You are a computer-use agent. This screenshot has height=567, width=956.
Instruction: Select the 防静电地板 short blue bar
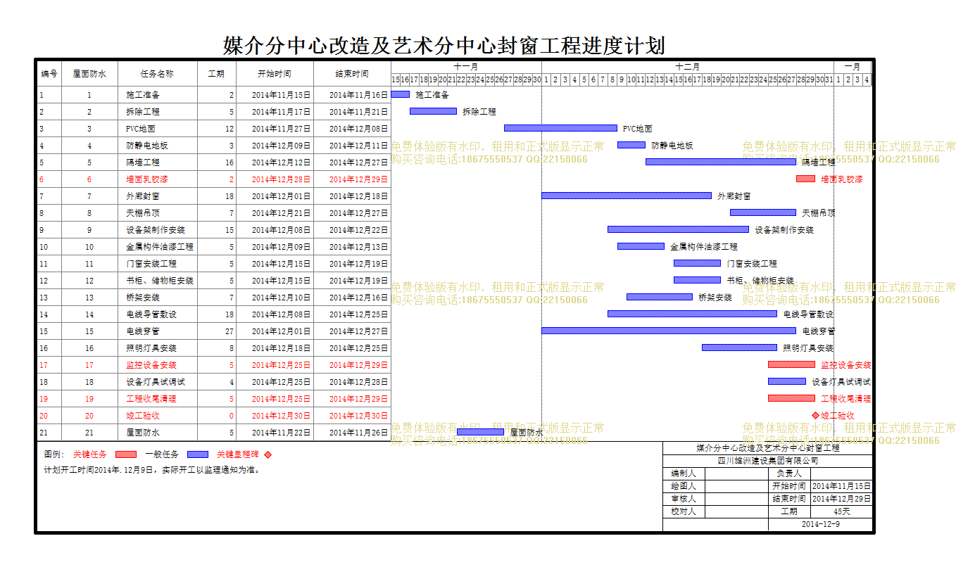631,145
